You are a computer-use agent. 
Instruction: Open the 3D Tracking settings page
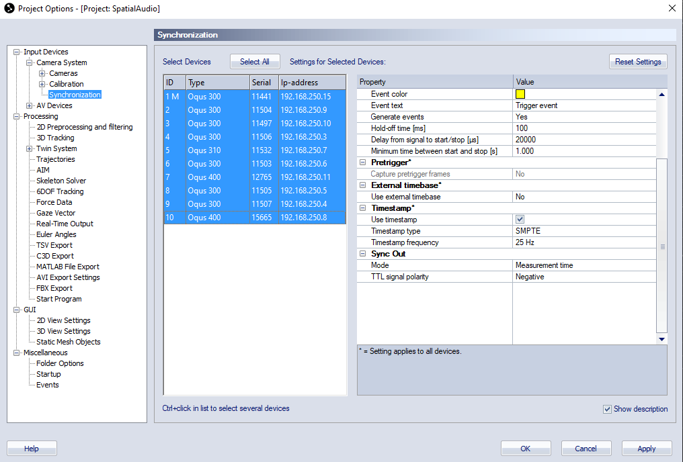tap(55, 138)
